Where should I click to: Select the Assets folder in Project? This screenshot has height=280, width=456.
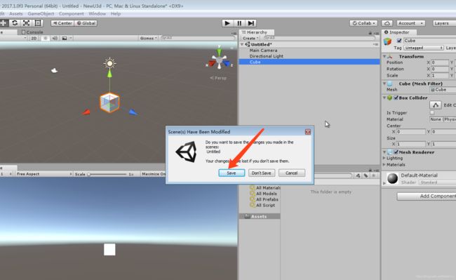point(260,216)
